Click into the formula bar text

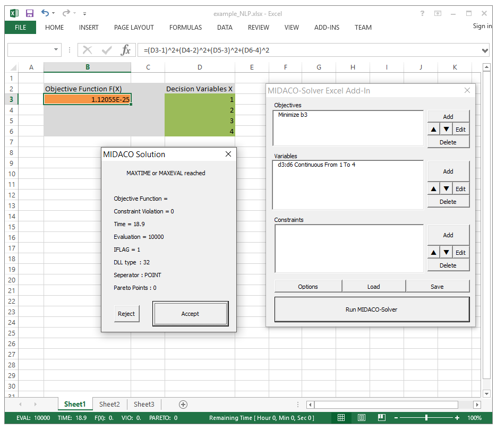(x=207, y=50)
